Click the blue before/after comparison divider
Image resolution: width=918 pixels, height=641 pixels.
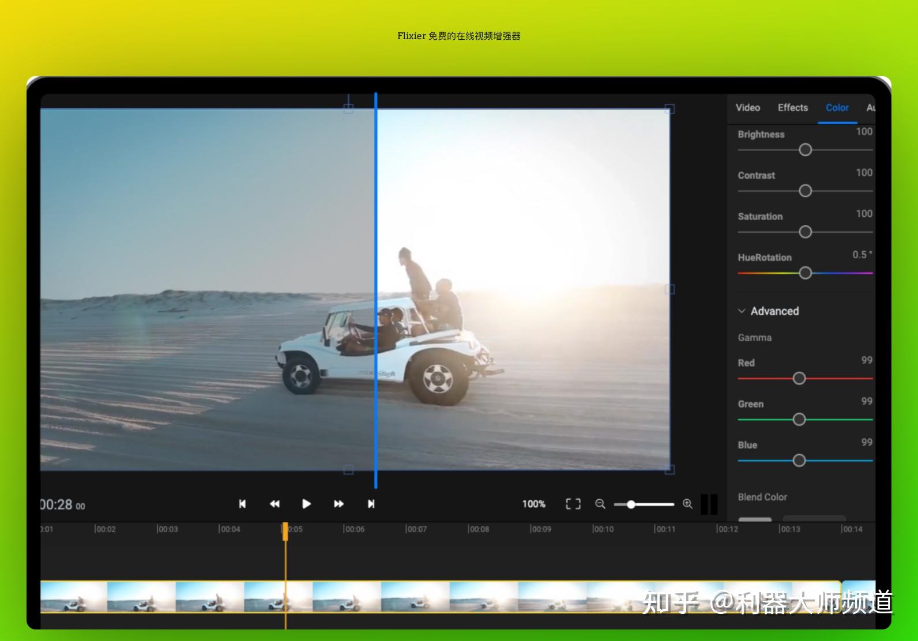(x=376, y=291)
